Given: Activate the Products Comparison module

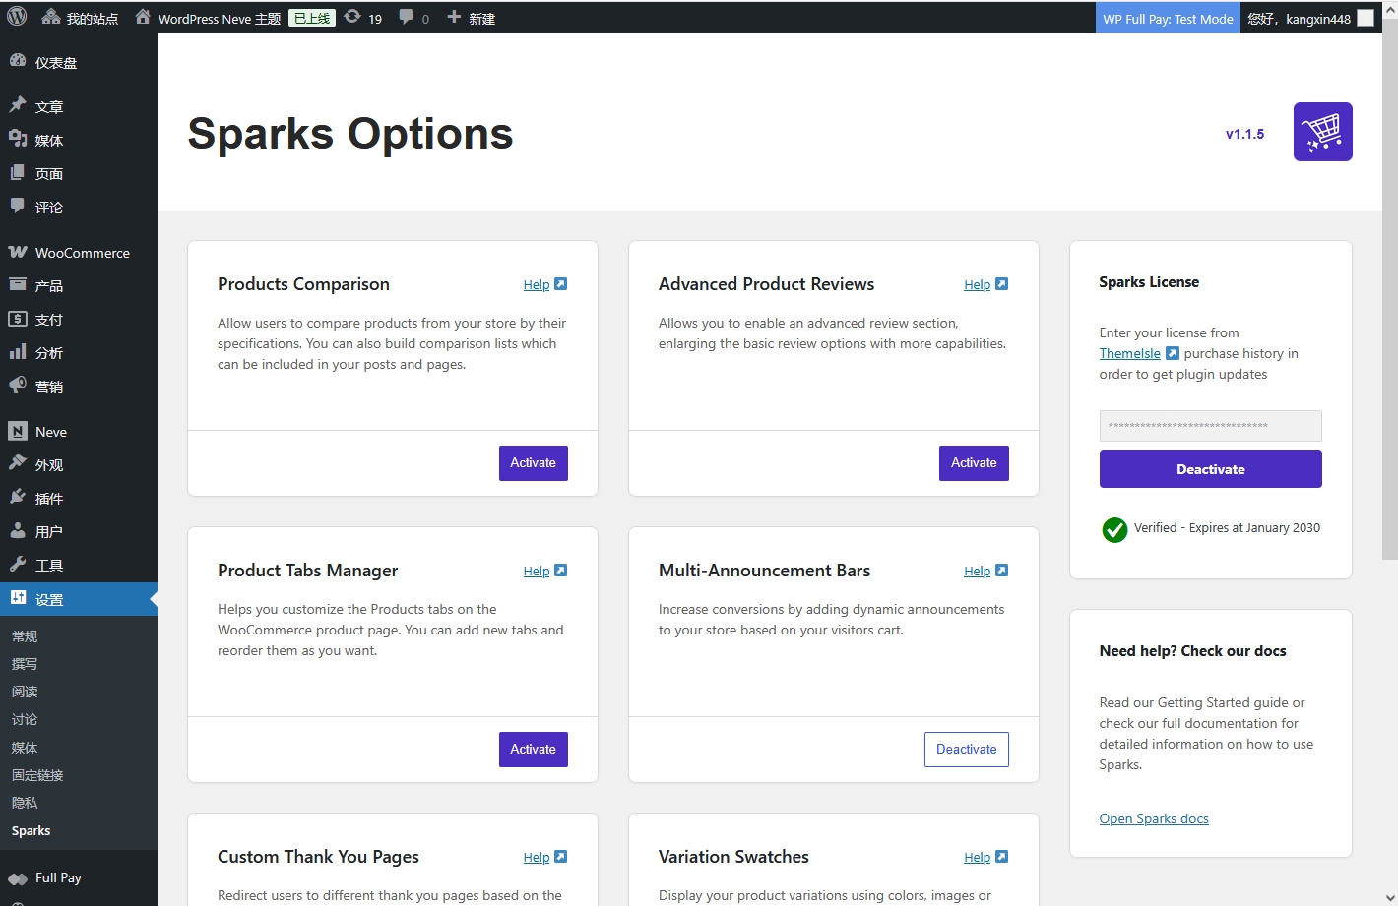Looking at the screenshot, I should [x=533, y=463].
